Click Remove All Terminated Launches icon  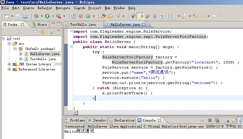tap(217, 120)
